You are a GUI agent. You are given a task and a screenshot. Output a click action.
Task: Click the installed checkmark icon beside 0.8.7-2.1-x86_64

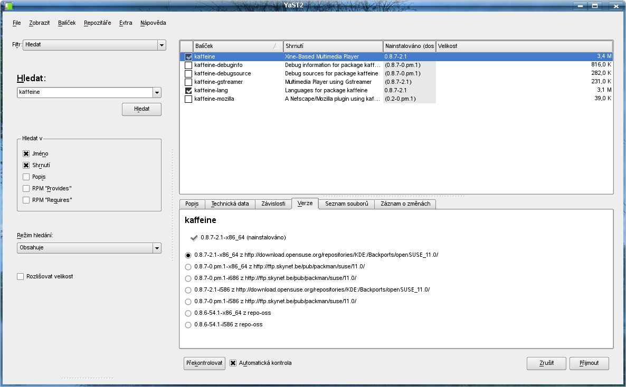[194, 238]
